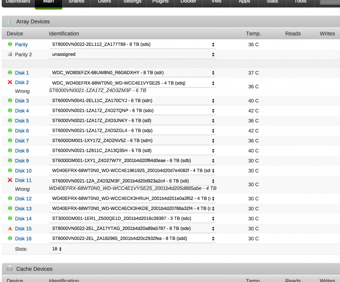Click the green status icon for Disk 9
This screenshot has width=340, height=282.
[x=10, y=160]
